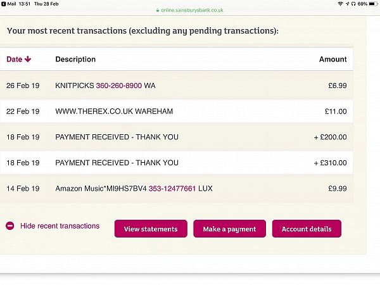Tap the battery indicator icon
The width and height of the screenshot is (380, 285).
374,4
